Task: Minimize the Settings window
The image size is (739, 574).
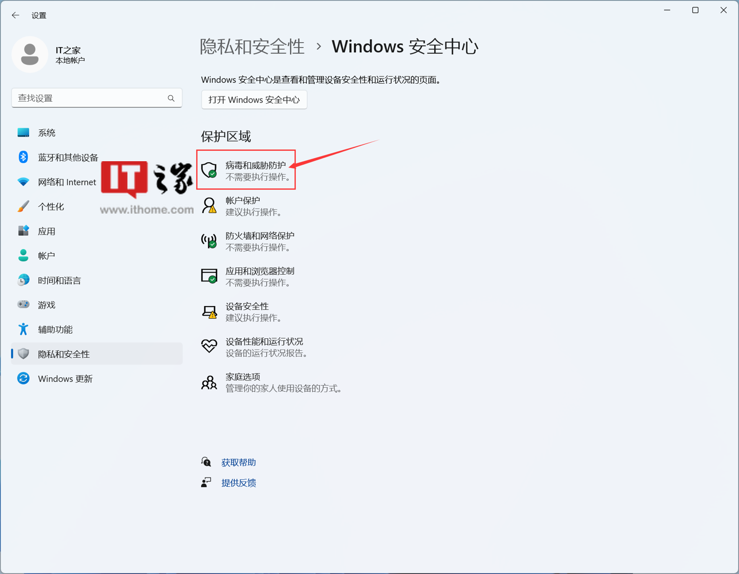Action: click(x=667, y=10)
